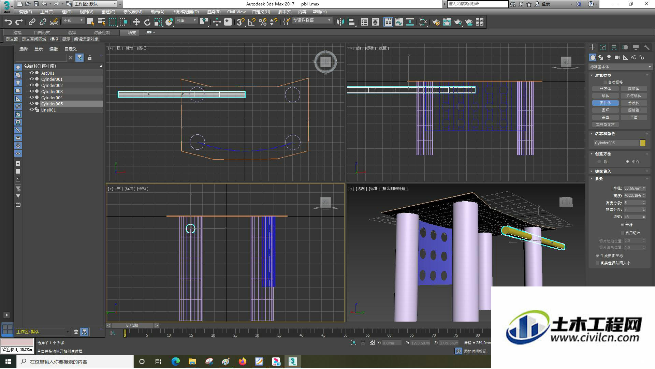Click the 球体 primitive button
The image size is (655, 369).
point(606,96)
